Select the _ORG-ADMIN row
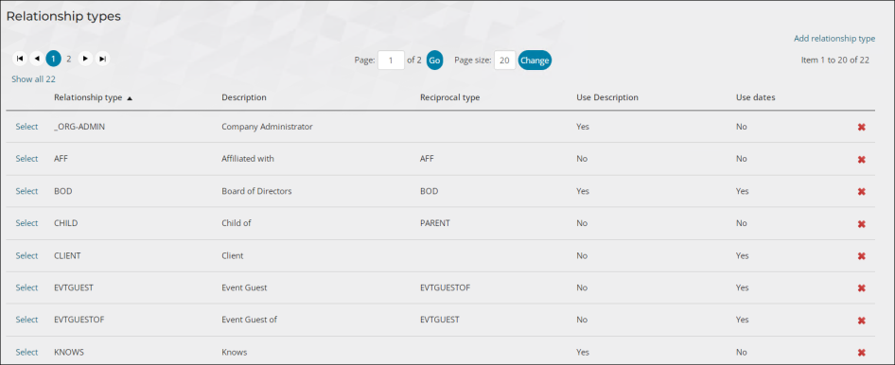 point(26,127)
